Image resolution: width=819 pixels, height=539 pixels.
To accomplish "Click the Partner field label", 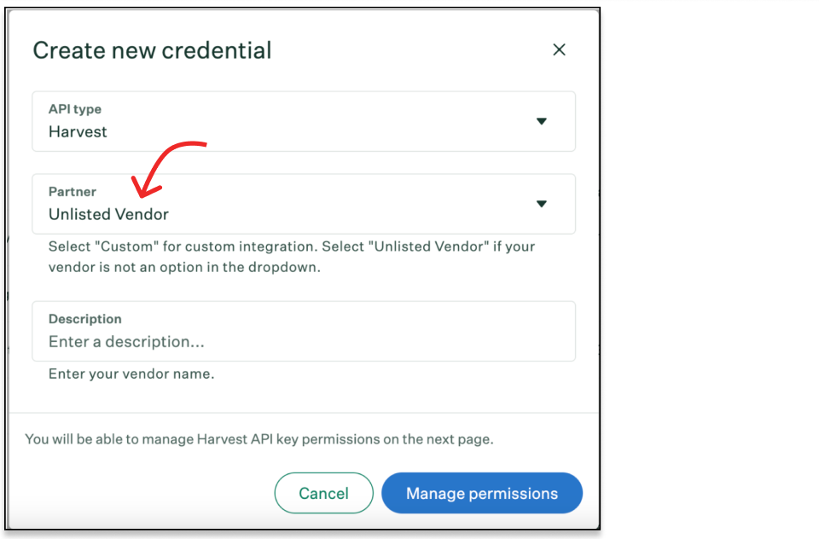I will tap(72, 192).
